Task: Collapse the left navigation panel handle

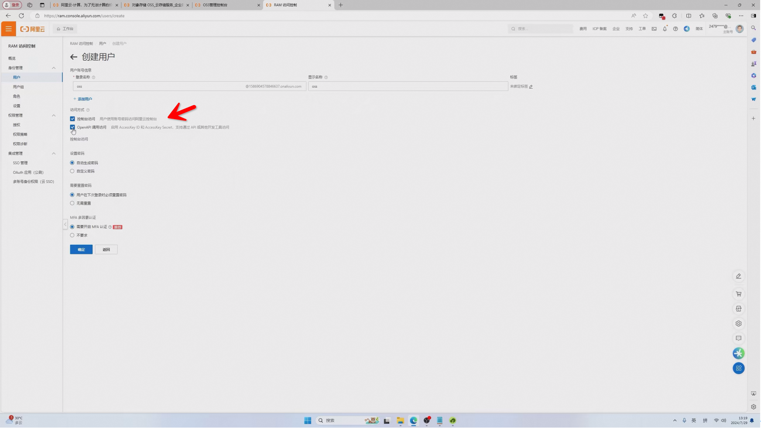Action: point(65,225)
